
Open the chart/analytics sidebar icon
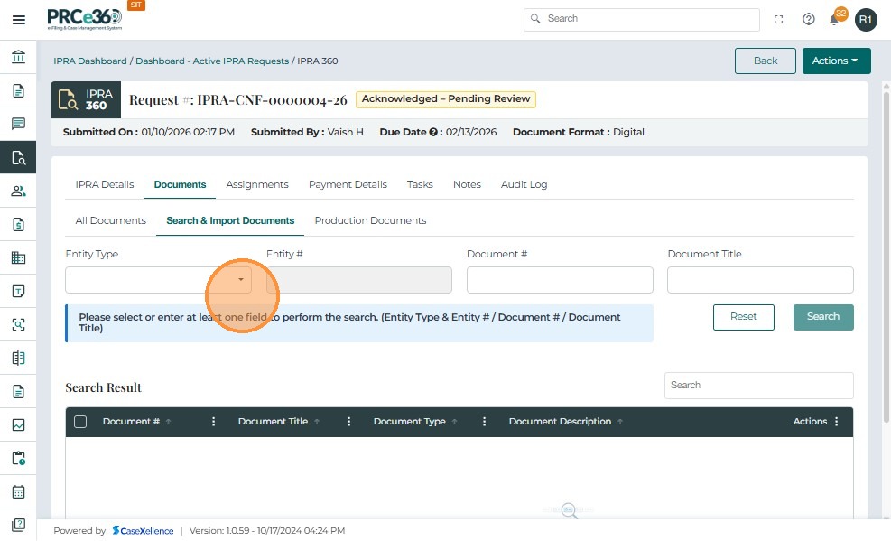[18, 425]
